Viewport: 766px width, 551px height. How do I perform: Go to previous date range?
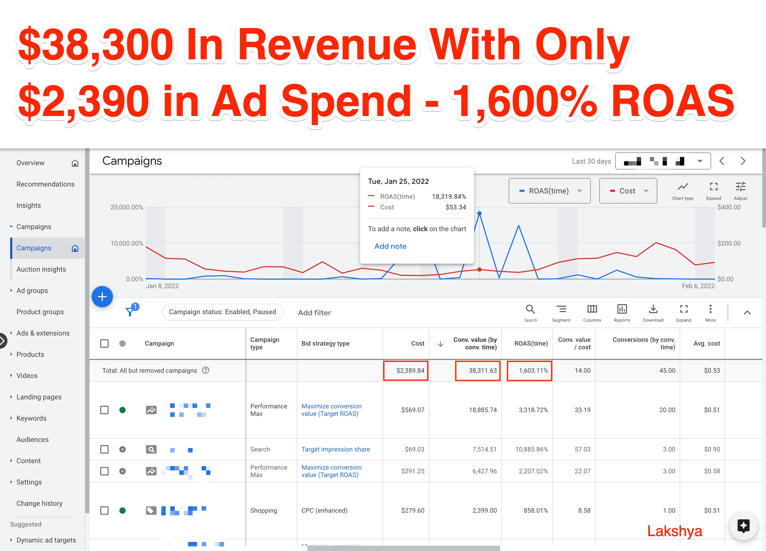pos(722,161)
